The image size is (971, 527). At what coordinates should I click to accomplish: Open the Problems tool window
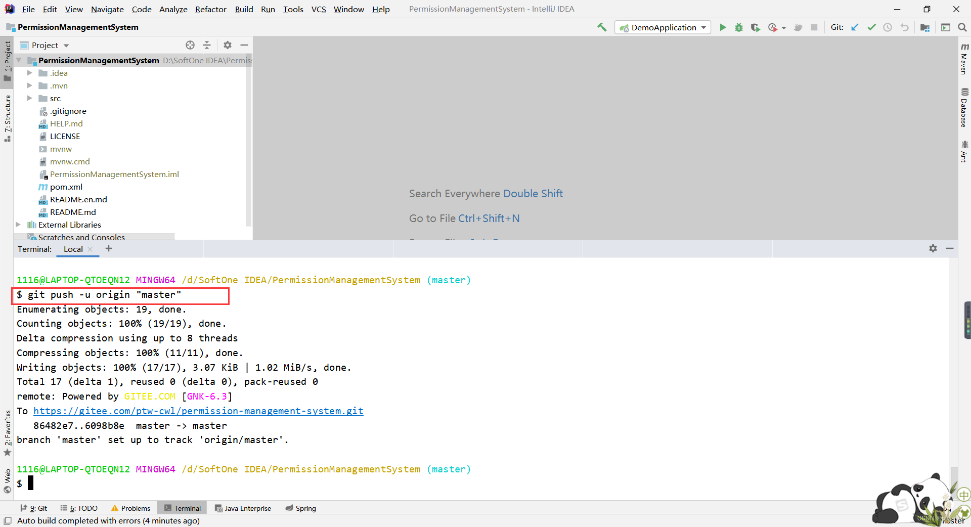tap(130, 508)
